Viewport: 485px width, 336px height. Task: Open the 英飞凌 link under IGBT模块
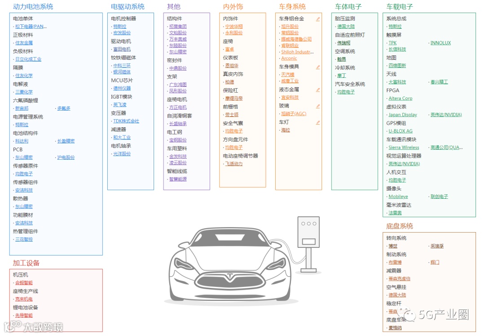[120, 105]
